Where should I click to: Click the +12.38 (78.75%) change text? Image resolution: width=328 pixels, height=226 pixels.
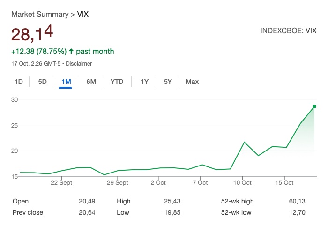tap(39, 51)
